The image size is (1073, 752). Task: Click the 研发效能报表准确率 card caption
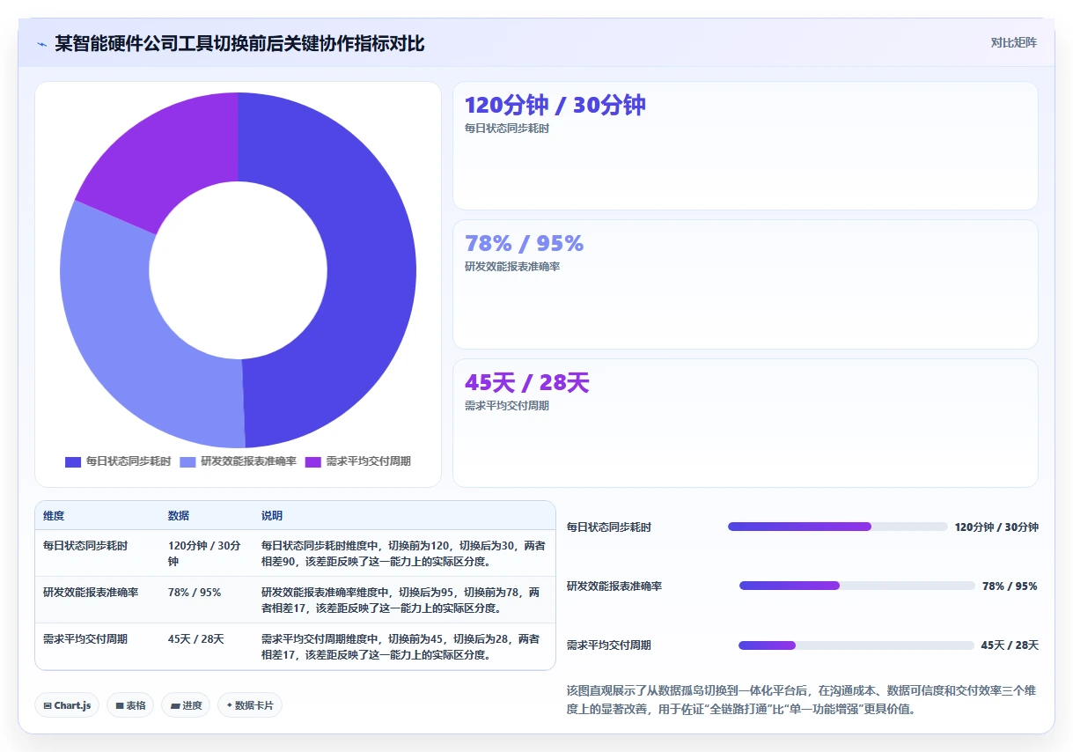tap(512, 267)
